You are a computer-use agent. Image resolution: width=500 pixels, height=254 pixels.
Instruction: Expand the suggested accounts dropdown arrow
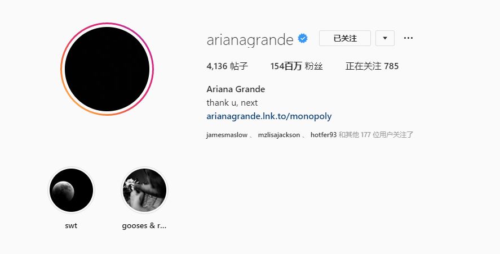click(385, 38)
